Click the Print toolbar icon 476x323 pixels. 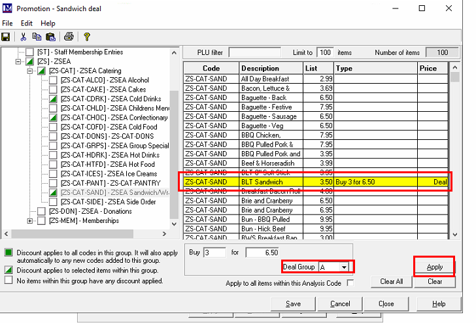69,37
